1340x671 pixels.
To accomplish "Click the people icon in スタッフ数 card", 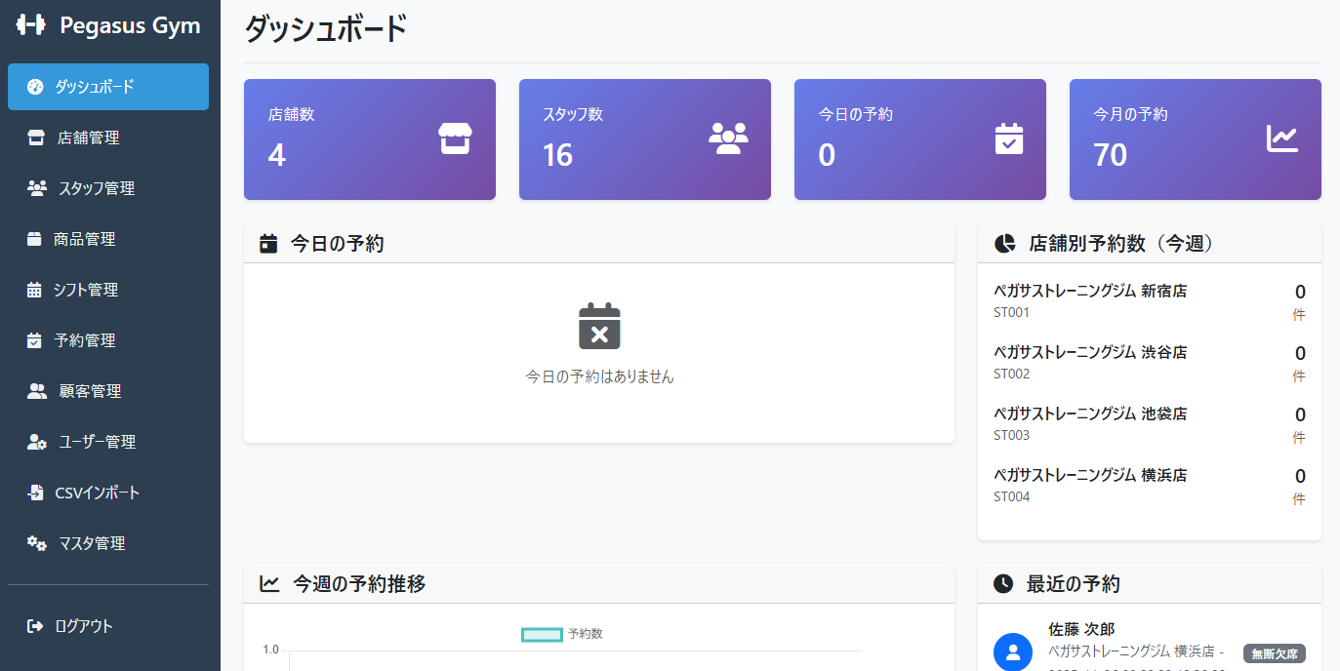I will click(728, 138).
